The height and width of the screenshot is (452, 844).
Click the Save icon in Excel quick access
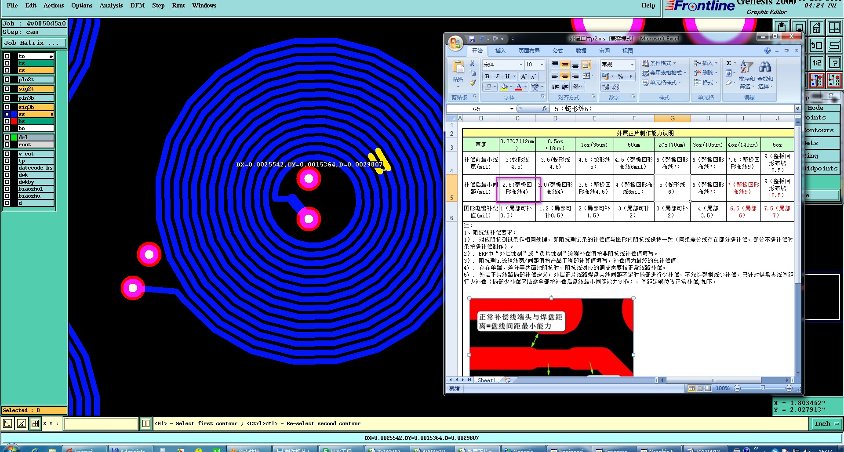472,39
